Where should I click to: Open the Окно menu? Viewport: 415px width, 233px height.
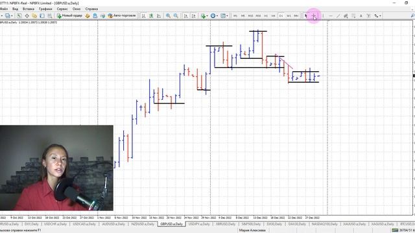[x=77, y=9]
